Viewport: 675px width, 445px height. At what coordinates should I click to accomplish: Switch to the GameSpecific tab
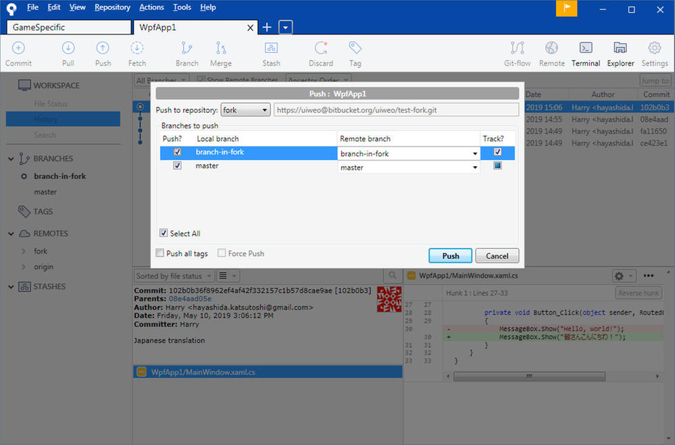click(x=68, y=27)
